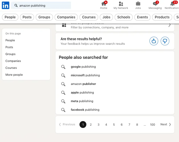Click the search icon beside apple publishing
The width and height of the screenshot is (179, 142).
point(63,93)
